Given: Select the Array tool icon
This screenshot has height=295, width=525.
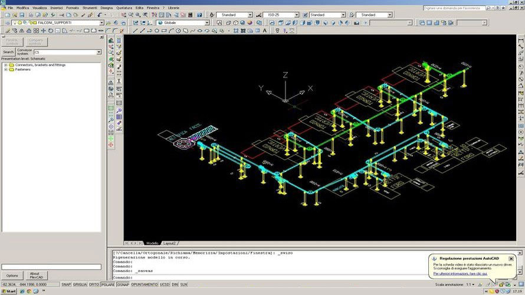Looking at the screenshot, I should click(x=36, y=31).
